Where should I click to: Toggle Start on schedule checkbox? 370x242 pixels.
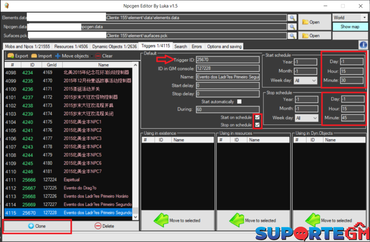tap(258, 117)
